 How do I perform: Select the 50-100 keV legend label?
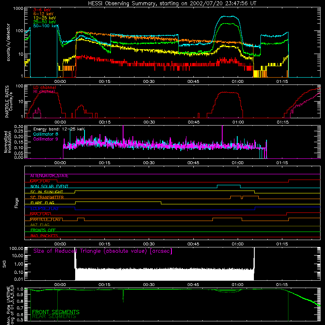click(x=45, y=26)
